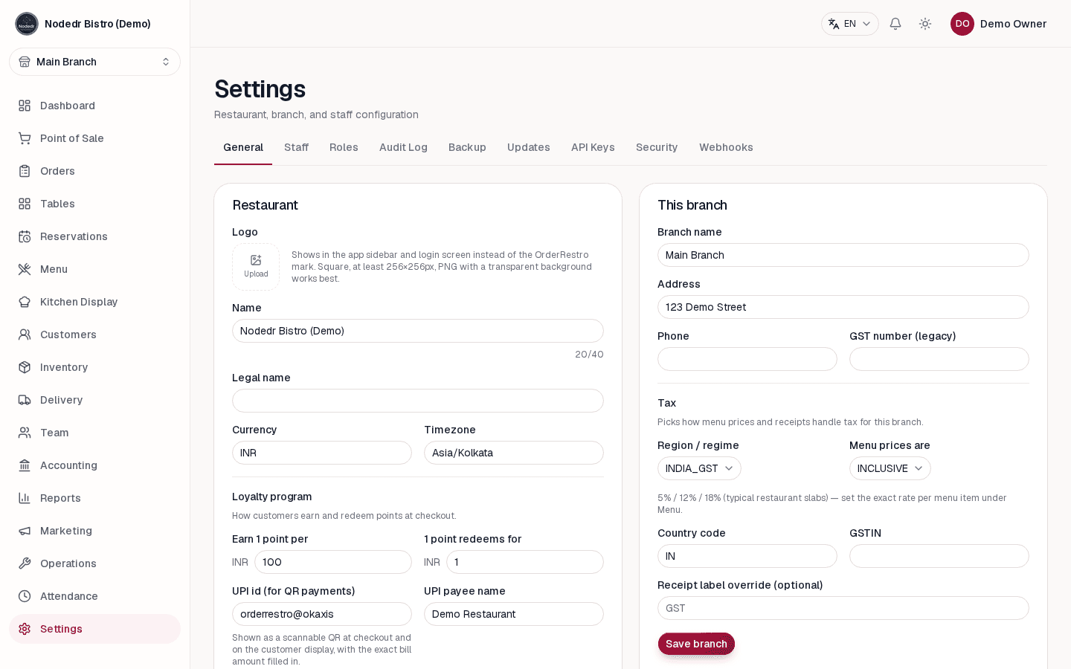Open Inventory box icon
The height and width of the screenshot is (669, 1071).
click(25, 367)
